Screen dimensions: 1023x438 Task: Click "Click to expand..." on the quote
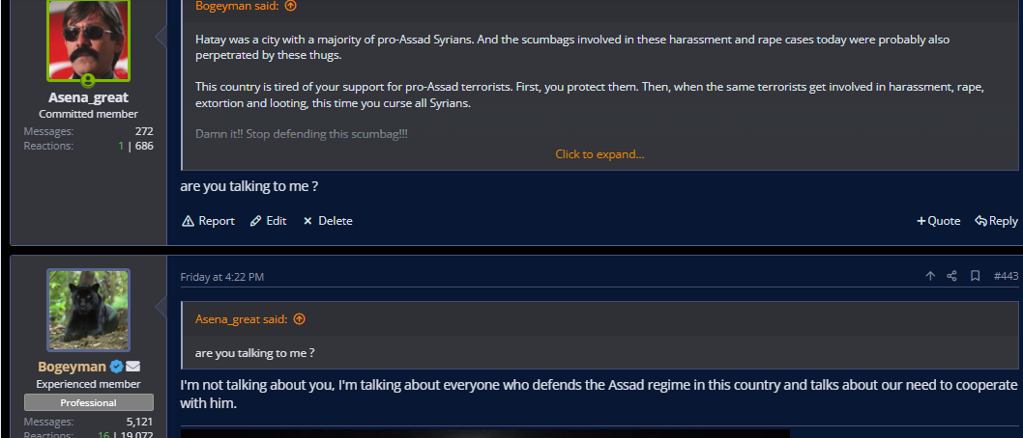click(599, 154)
